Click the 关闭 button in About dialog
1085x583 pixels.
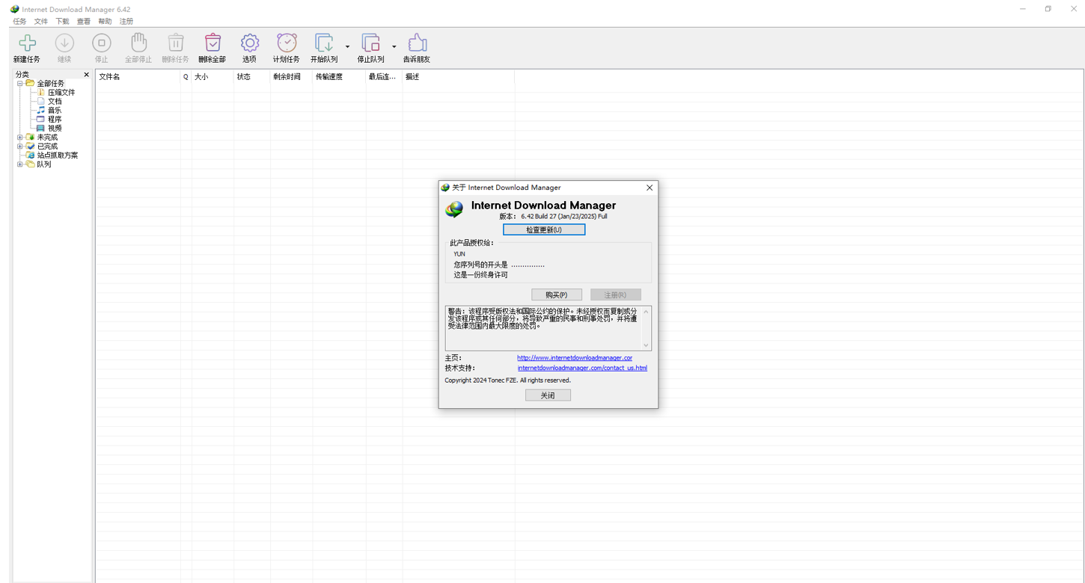point(548,395)
